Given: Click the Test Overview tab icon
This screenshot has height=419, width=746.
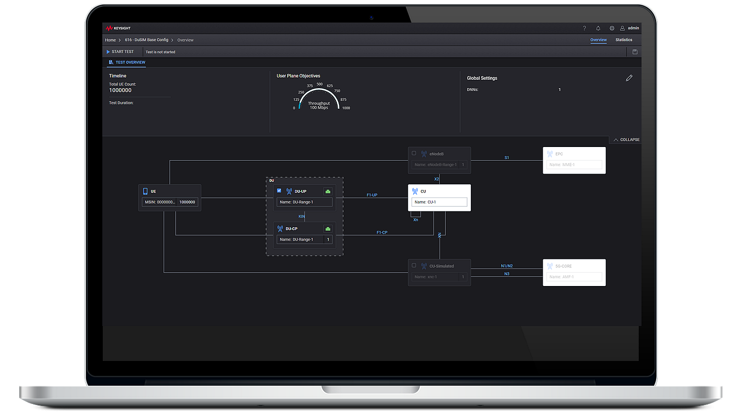Looking at the screenshot, I should pos(111,62).
